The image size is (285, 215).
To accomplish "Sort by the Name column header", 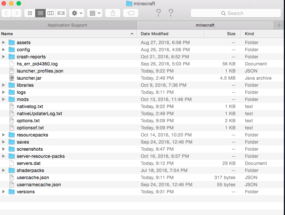I will (68, 34).
